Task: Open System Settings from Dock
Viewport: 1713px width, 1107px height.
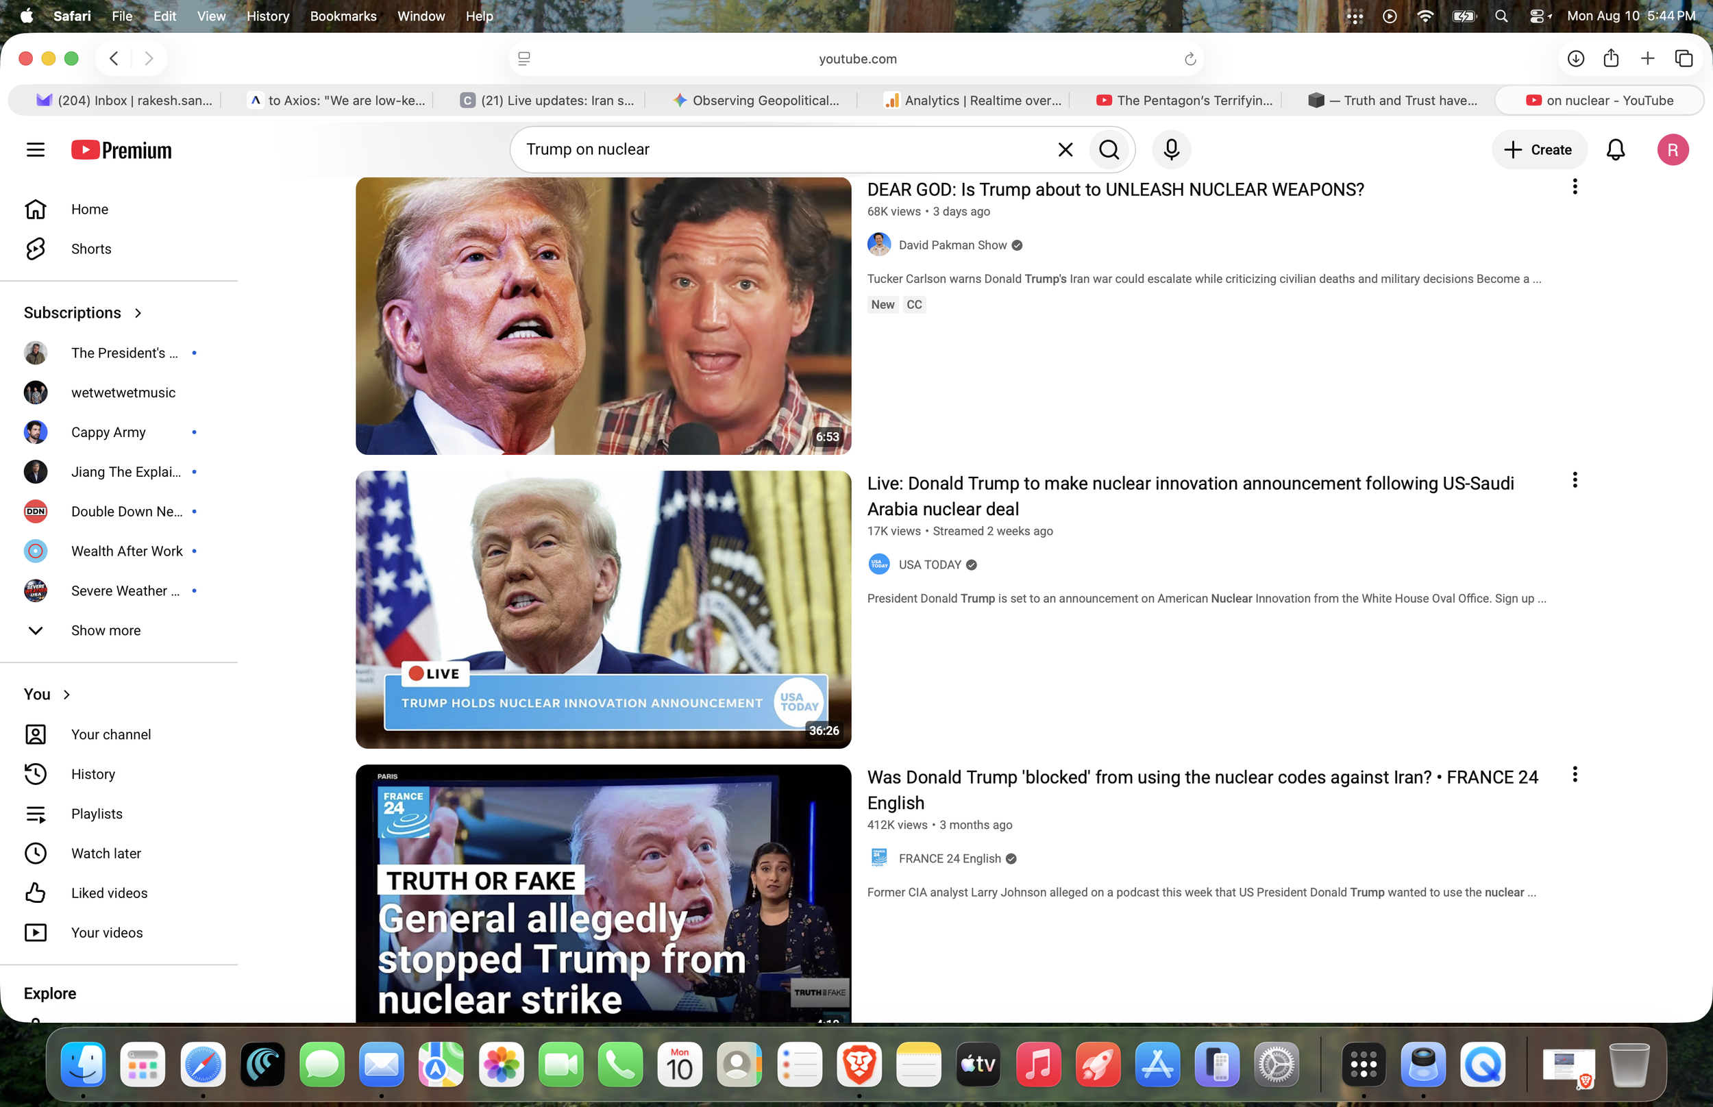Action: (1277, 1065)
